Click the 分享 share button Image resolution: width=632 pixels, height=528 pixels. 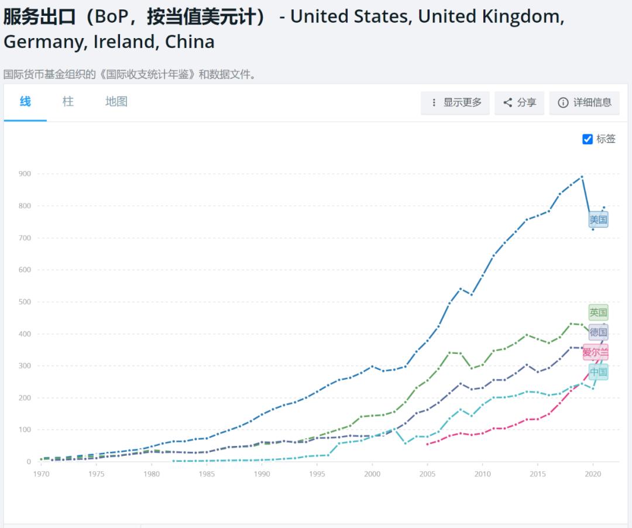coord(519,103)
